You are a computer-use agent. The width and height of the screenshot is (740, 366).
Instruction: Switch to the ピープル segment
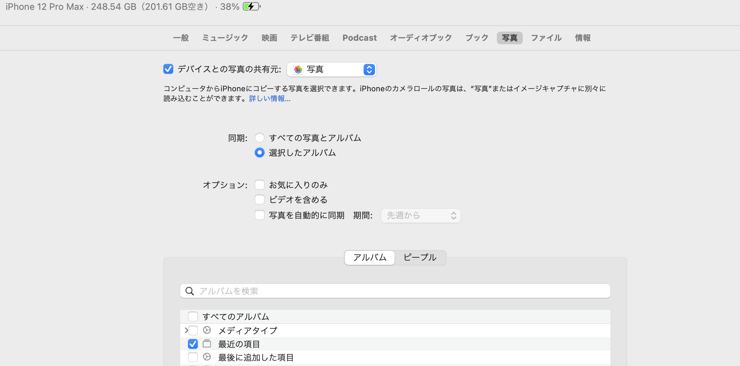[x=420, y=257]
